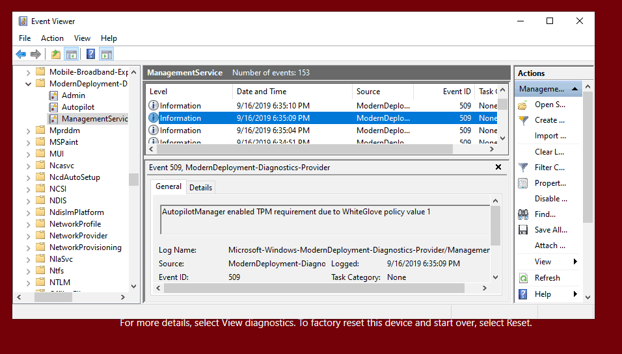Screen dimensions: 622x354
Task: Expand the NetworkProfile tree node
Action: click(x=28, y=225)
